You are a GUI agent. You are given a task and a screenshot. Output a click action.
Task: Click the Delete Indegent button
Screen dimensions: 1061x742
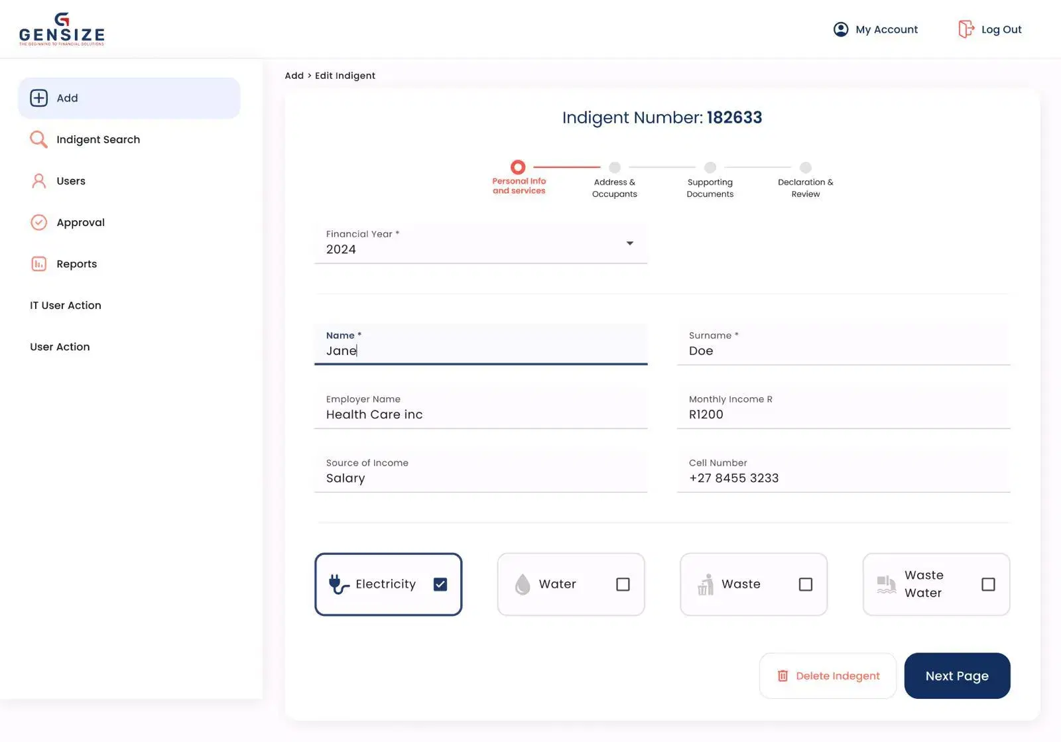tap(828, 676)
